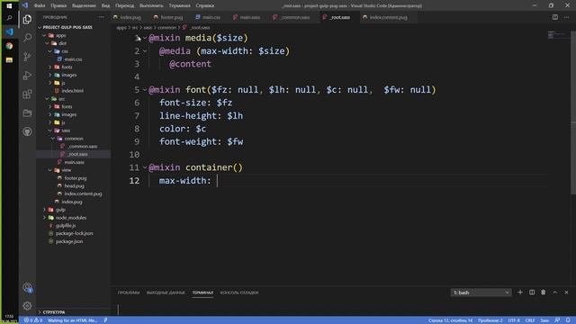This screenshot has height=324, width=576.
Task: Open gulpfile.js in the file tree
Action: 65,226
